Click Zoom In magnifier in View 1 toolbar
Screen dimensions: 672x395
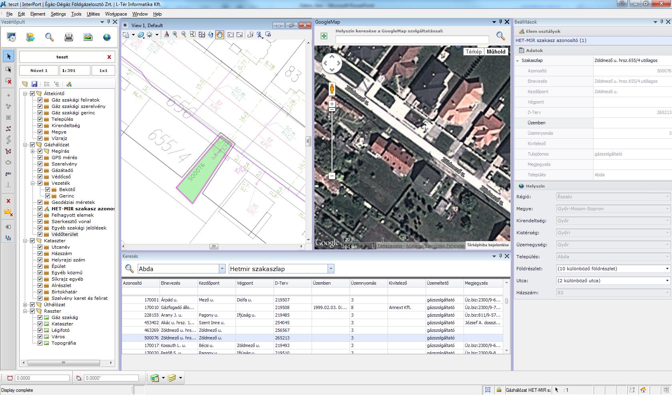click(x=175, y=35)
